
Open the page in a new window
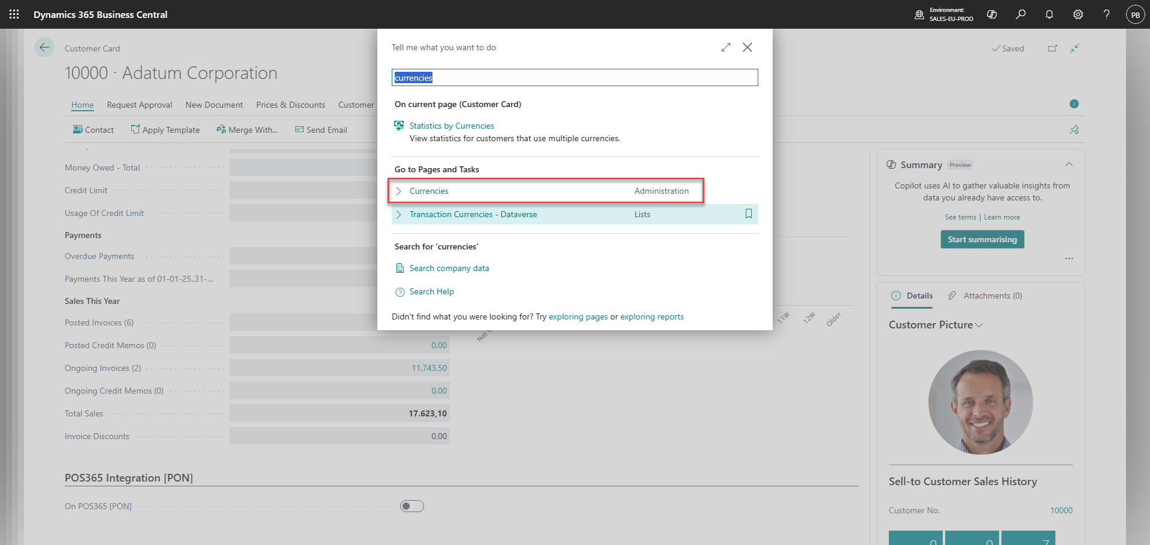1052,48
